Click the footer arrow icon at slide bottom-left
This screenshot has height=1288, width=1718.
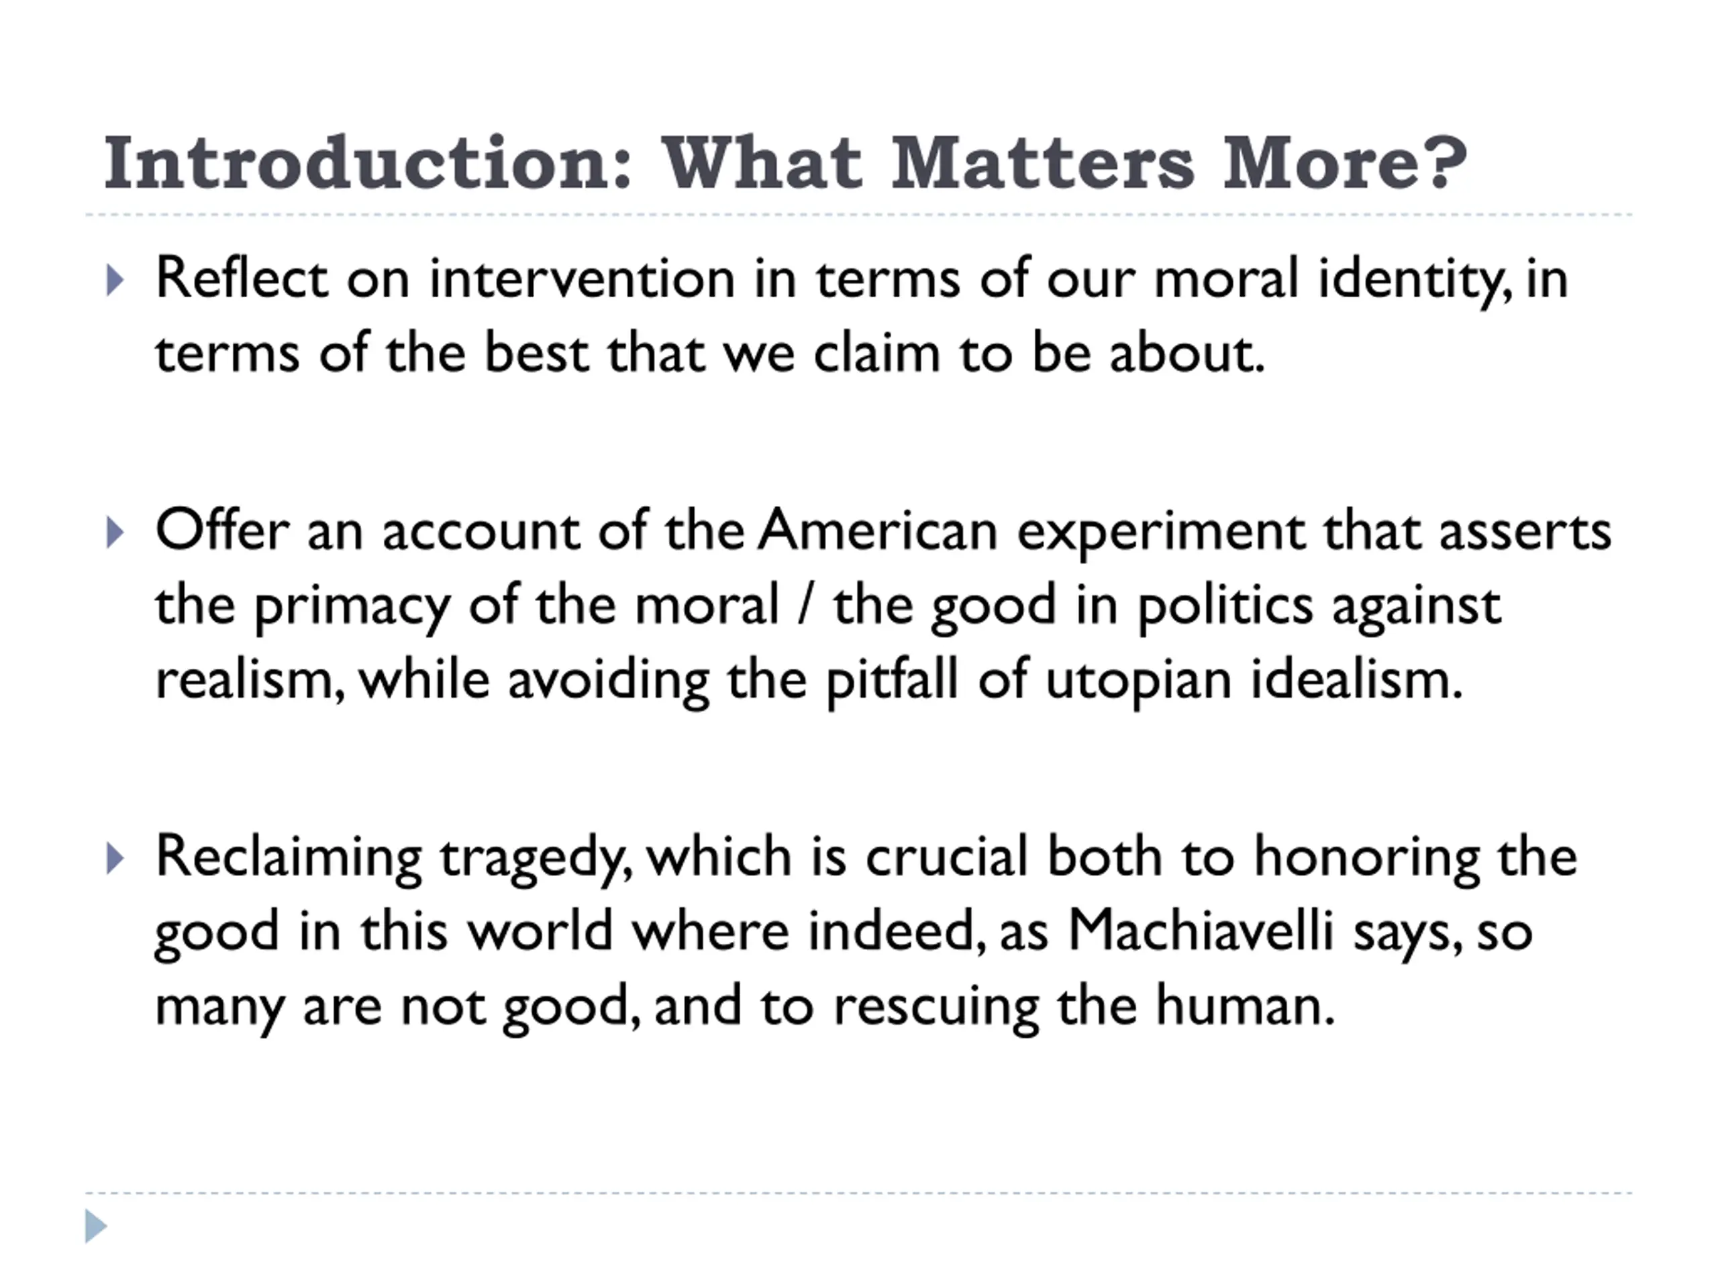click(x=95, y=1226)
